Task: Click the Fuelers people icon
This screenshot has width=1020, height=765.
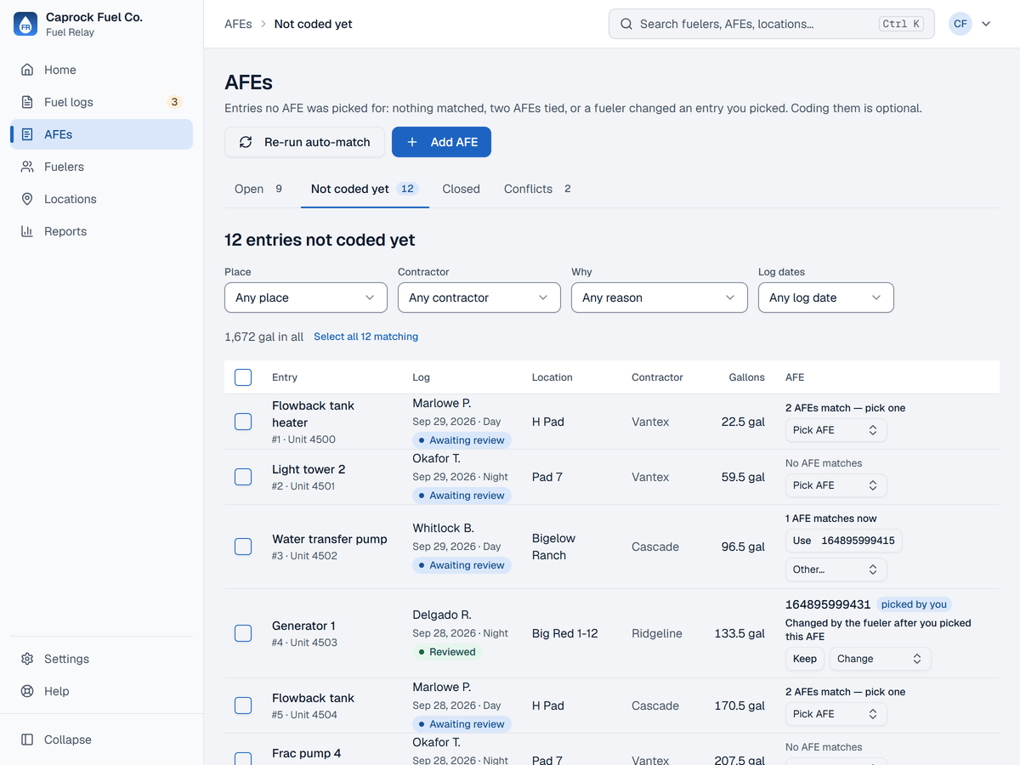Action: tap(27, 167)
